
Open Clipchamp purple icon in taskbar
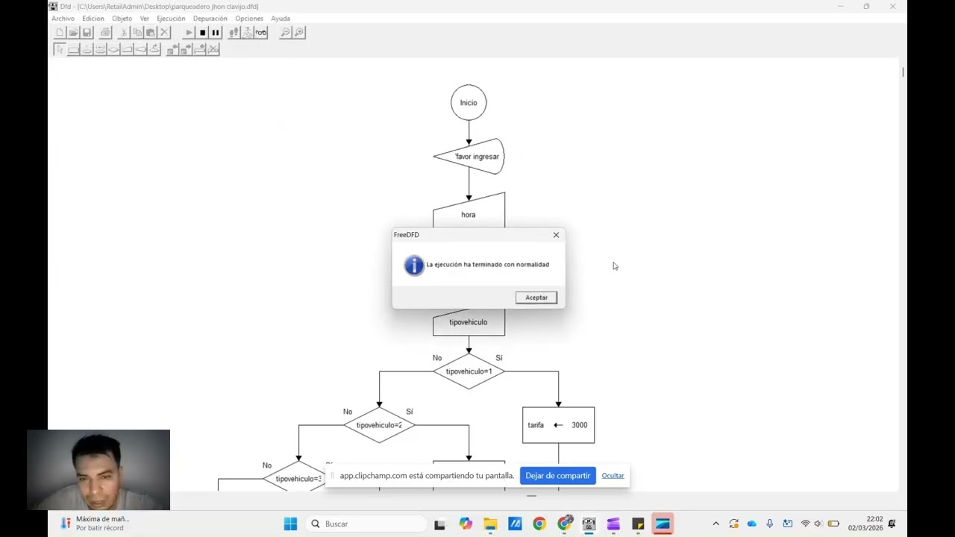[x=613, y=524]
